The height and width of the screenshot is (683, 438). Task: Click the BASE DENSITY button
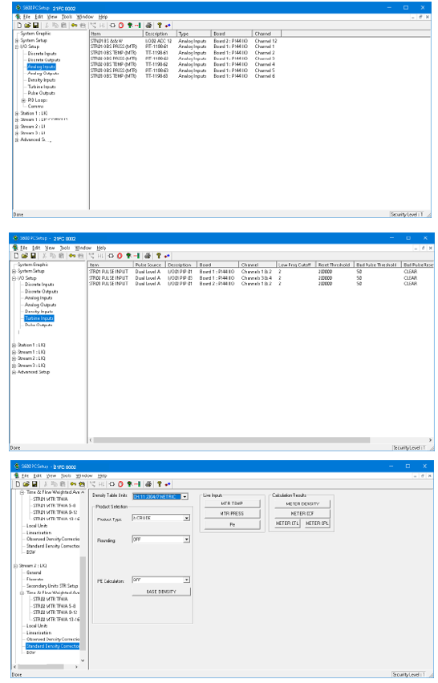pos(161,592)
